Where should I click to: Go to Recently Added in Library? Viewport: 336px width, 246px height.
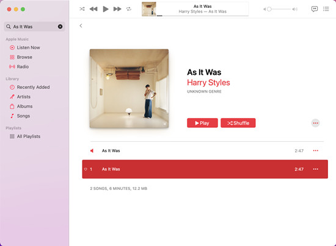point(33,87)
